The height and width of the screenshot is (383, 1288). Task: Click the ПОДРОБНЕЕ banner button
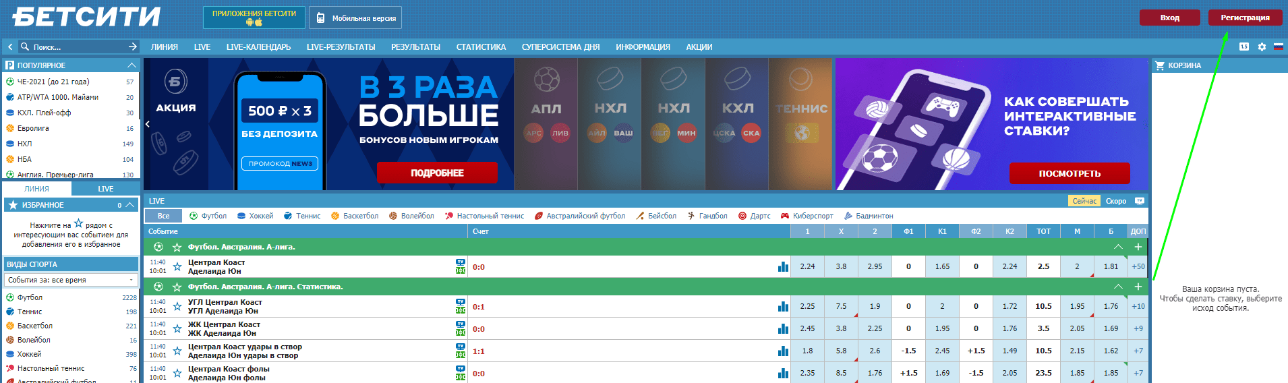(x=437, y=173)
